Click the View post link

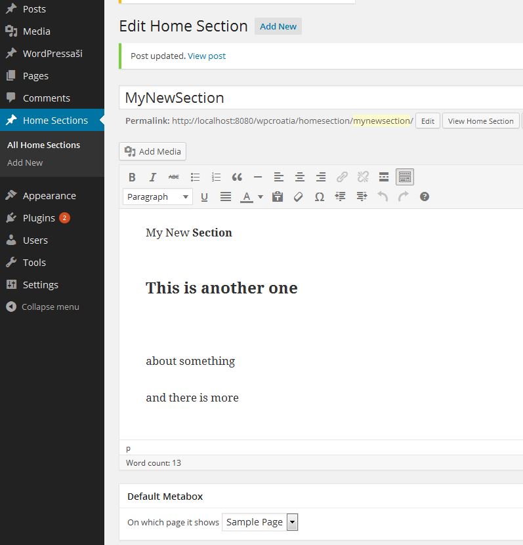pos(207,56)
